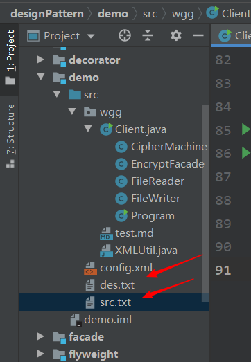Open test.md file
The width and height of the screenshot is (251, 362).
[135, 233]
